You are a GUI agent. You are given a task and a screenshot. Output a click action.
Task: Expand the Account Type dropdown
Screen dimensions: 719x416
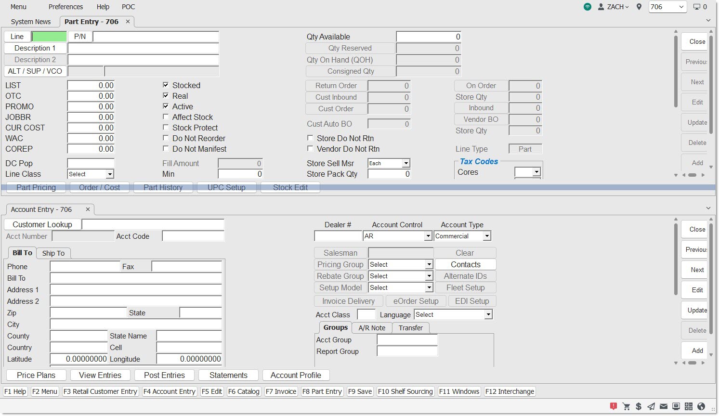coord(487,236)
